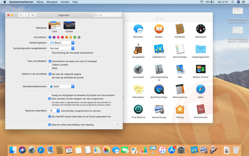Launch GarageBand from the app grid
The width and height of the screenshot is (249, 156).
pyautogui.click(x=138, y=49)
